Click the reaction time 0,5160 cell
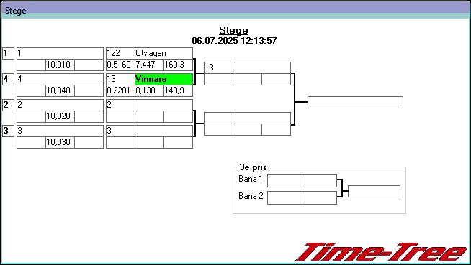 tap(120, 65)
